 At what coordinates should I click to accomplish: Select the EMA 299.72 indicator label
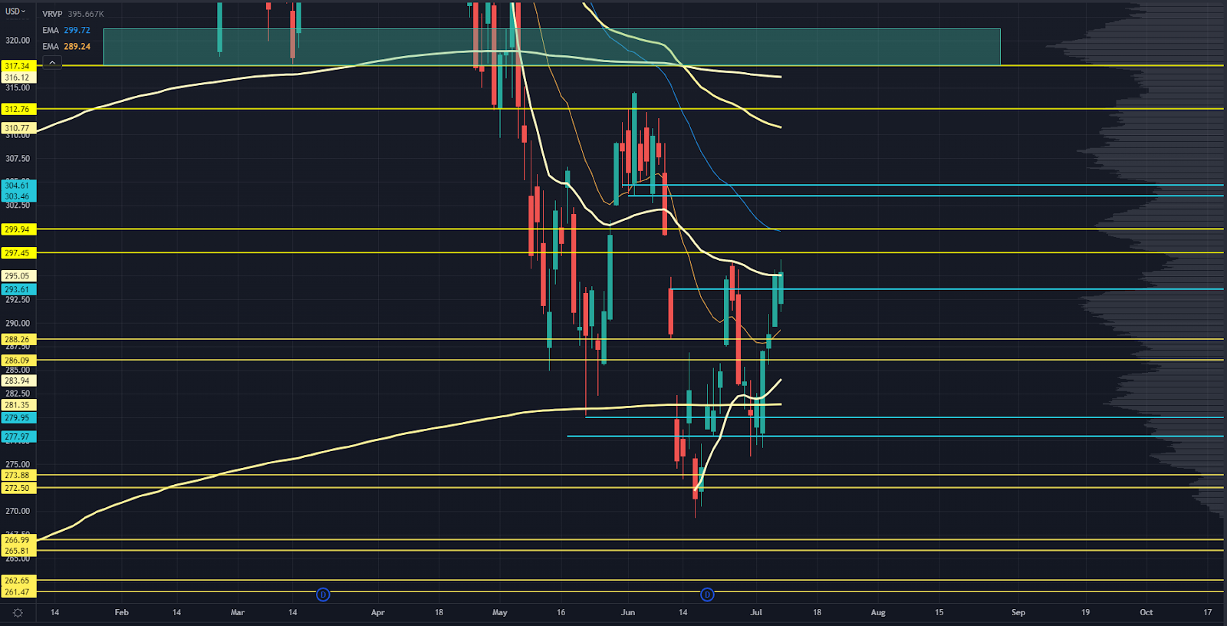pos(66,30)
